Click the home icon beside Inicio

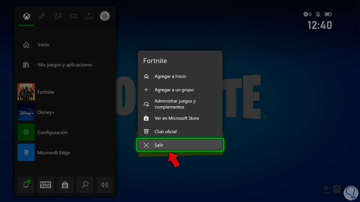click(x=26, y=45)
